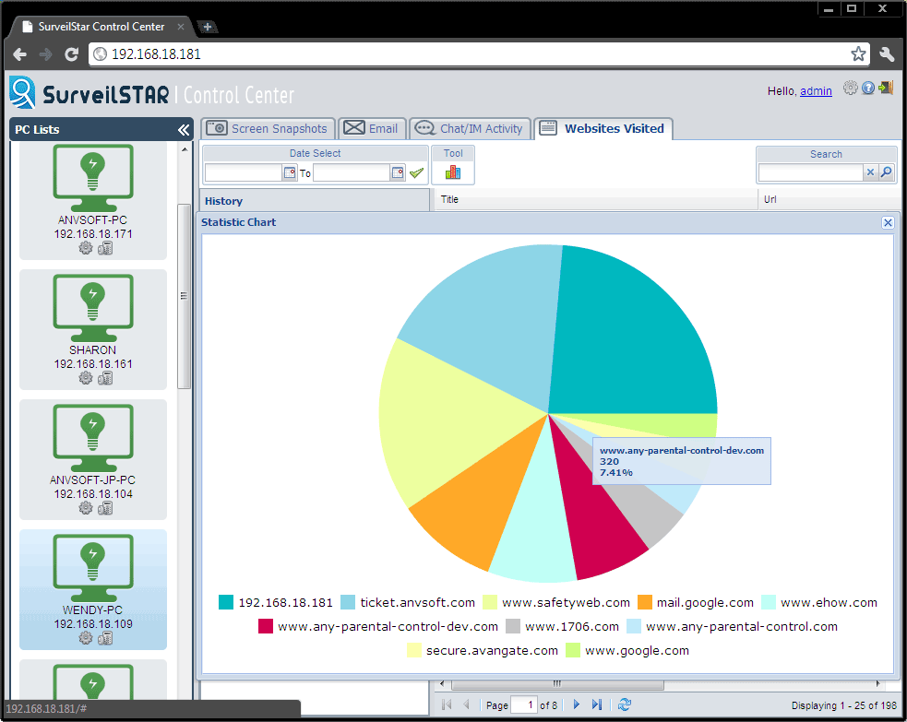The image size is (907, 722).
Task: Refresh the websites visited list
Action: [x=624, y=704]
